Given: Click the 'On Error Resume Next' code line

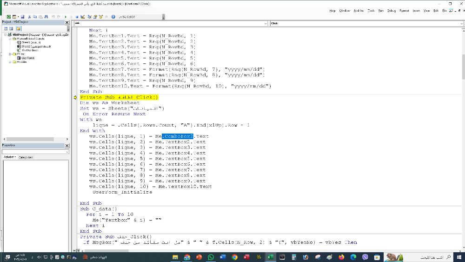Looking at the screenshot, I should 114,114.
